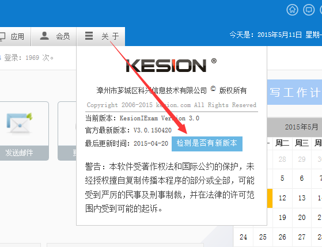
Task: Click the Copyright 2006-2015 line
Action: coord(172,105)
